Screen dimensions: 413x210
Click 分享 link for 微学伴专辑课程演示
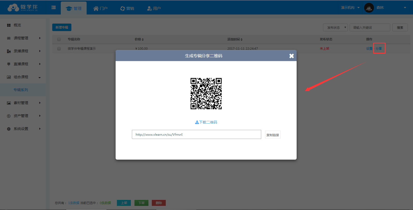[379, 49]
